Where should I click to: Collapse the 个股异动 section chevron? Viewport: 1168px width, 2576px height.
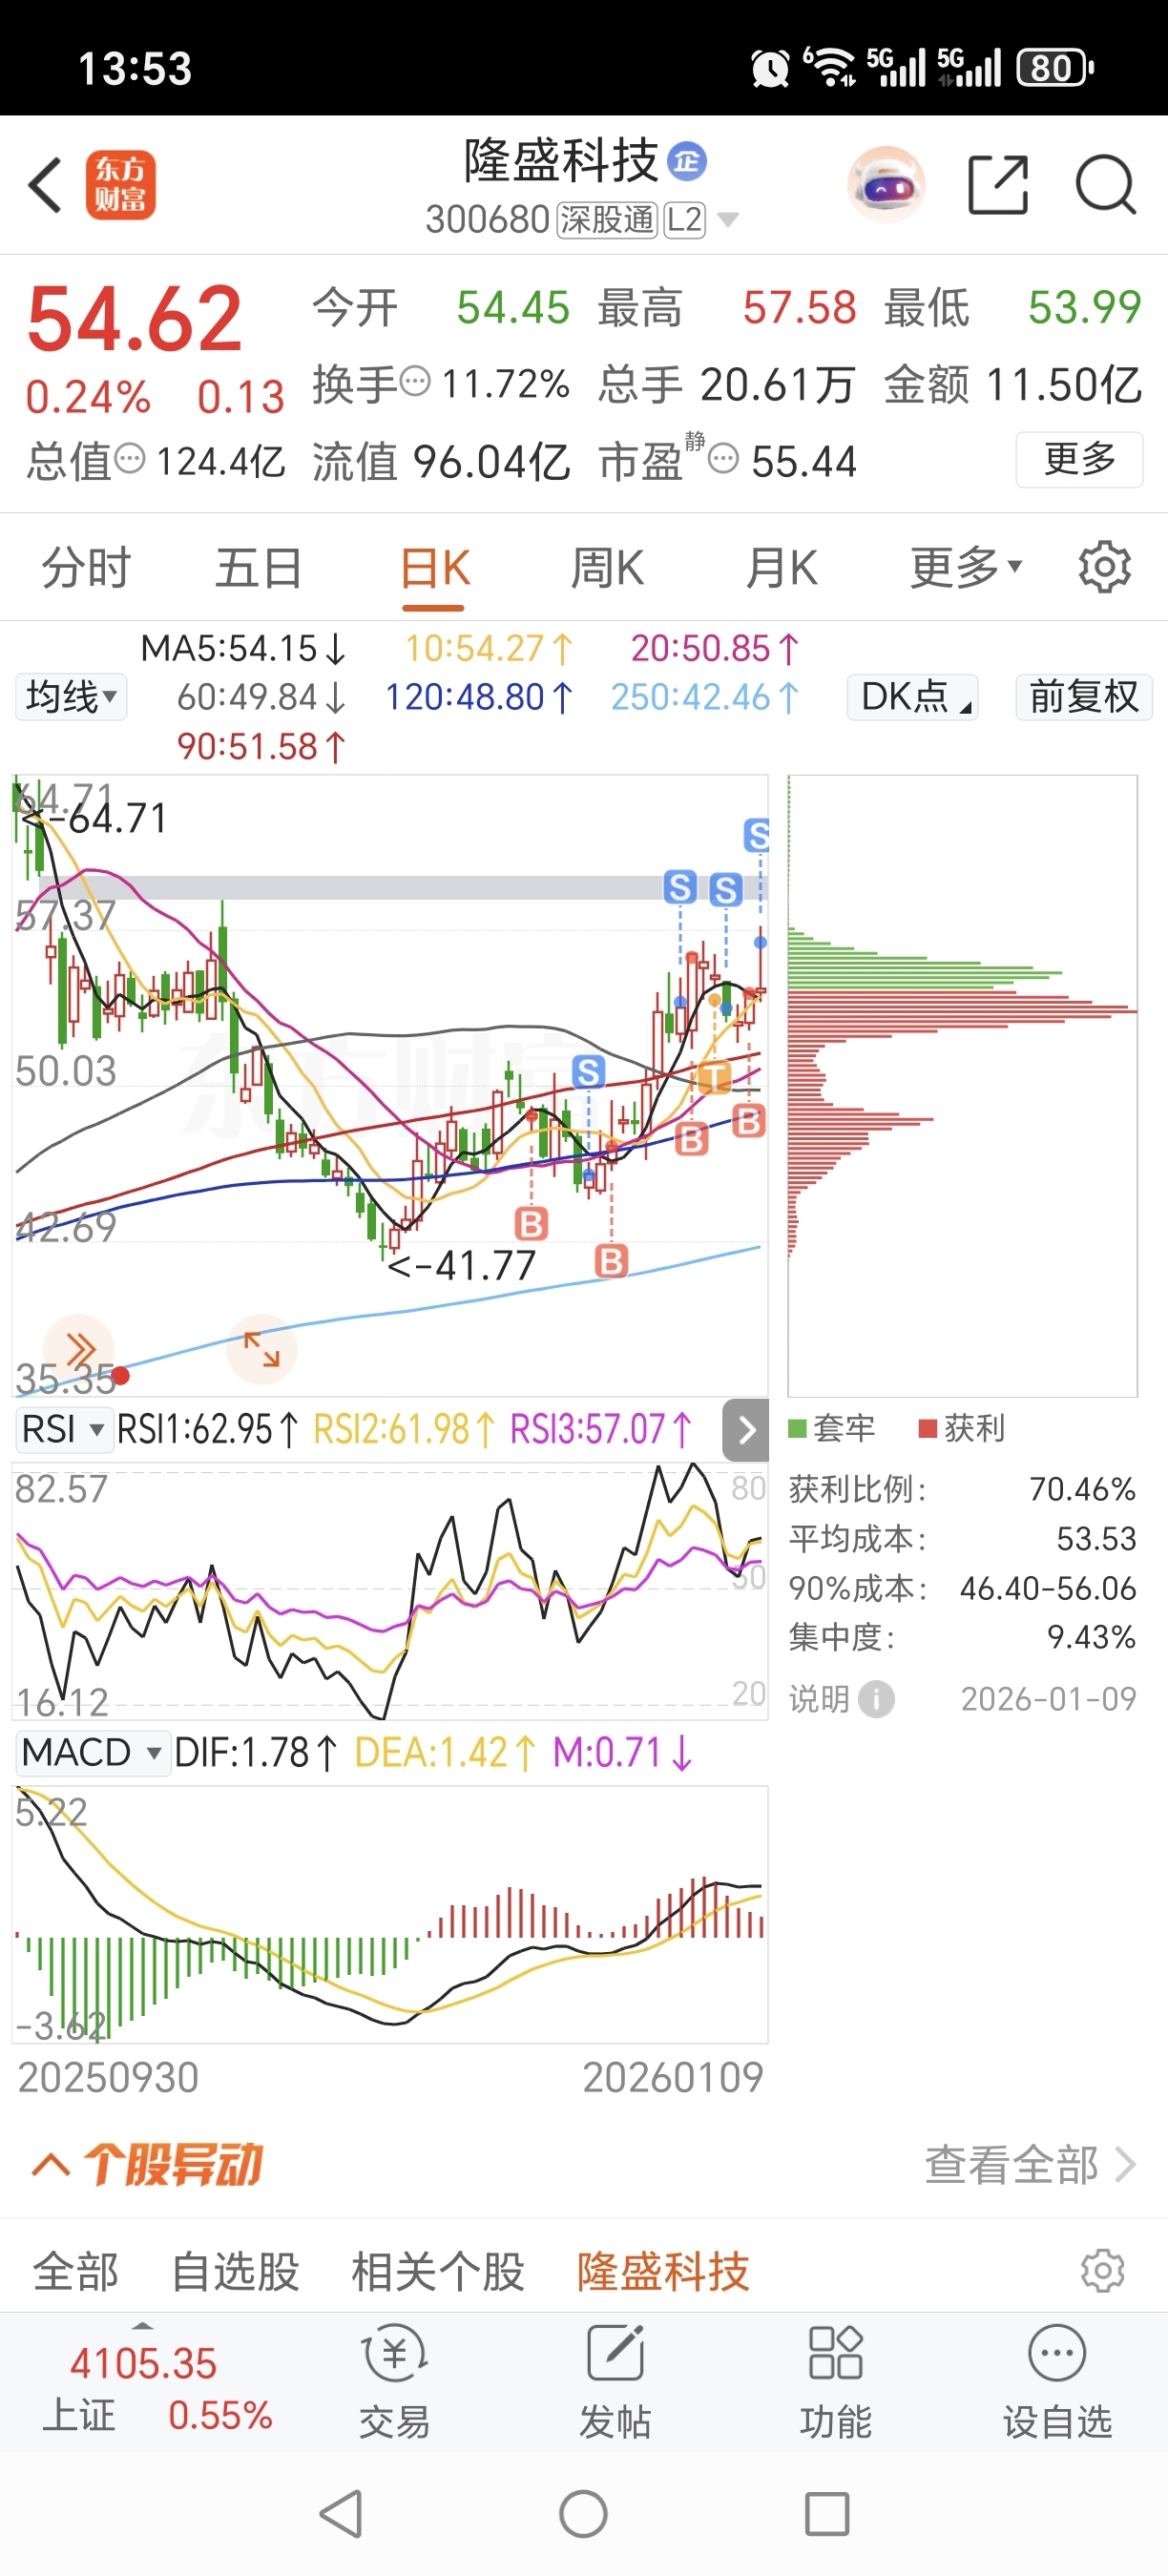pyautogui.click(x=51, y=2165)
